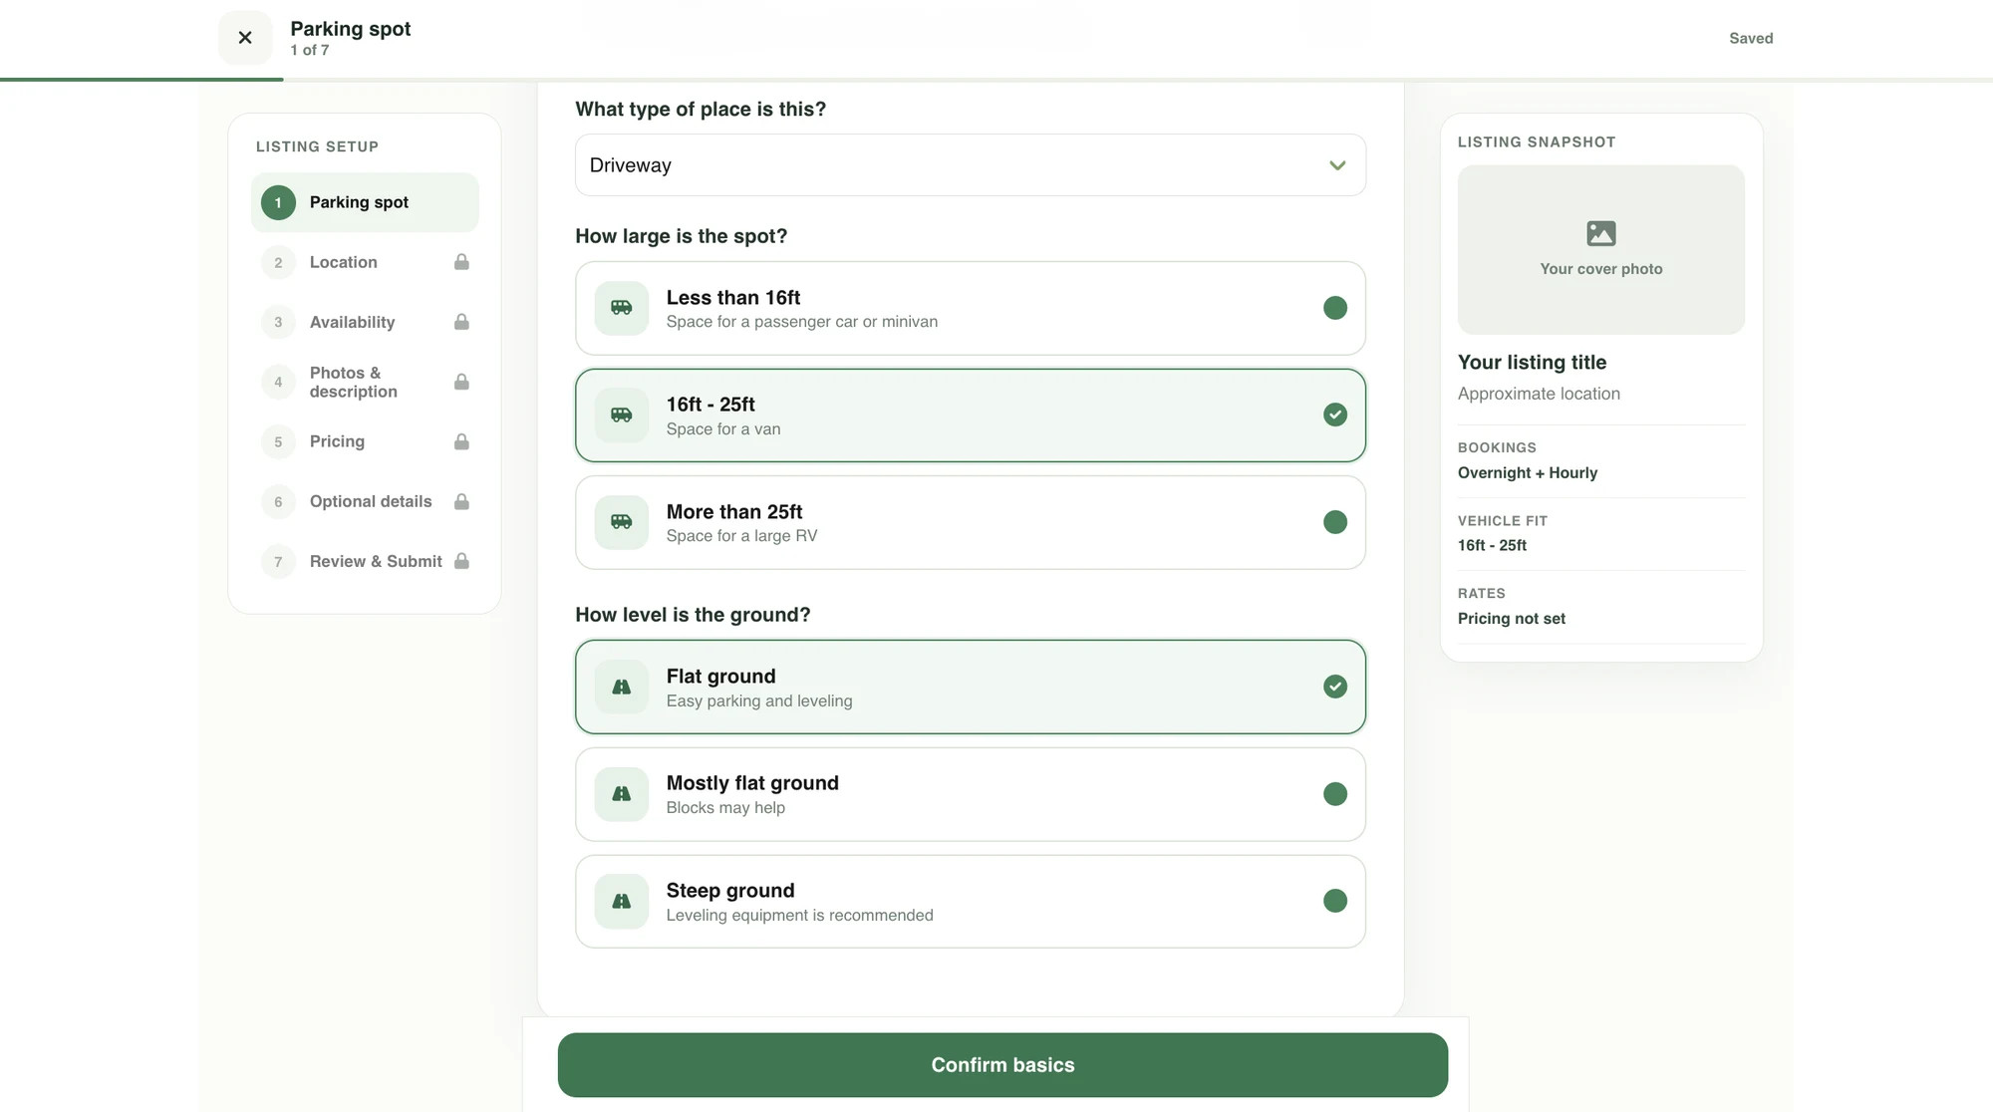Screen dimensions: 1993x1112
Task: Click step number 1 circle badge
Action: [278, 202]
